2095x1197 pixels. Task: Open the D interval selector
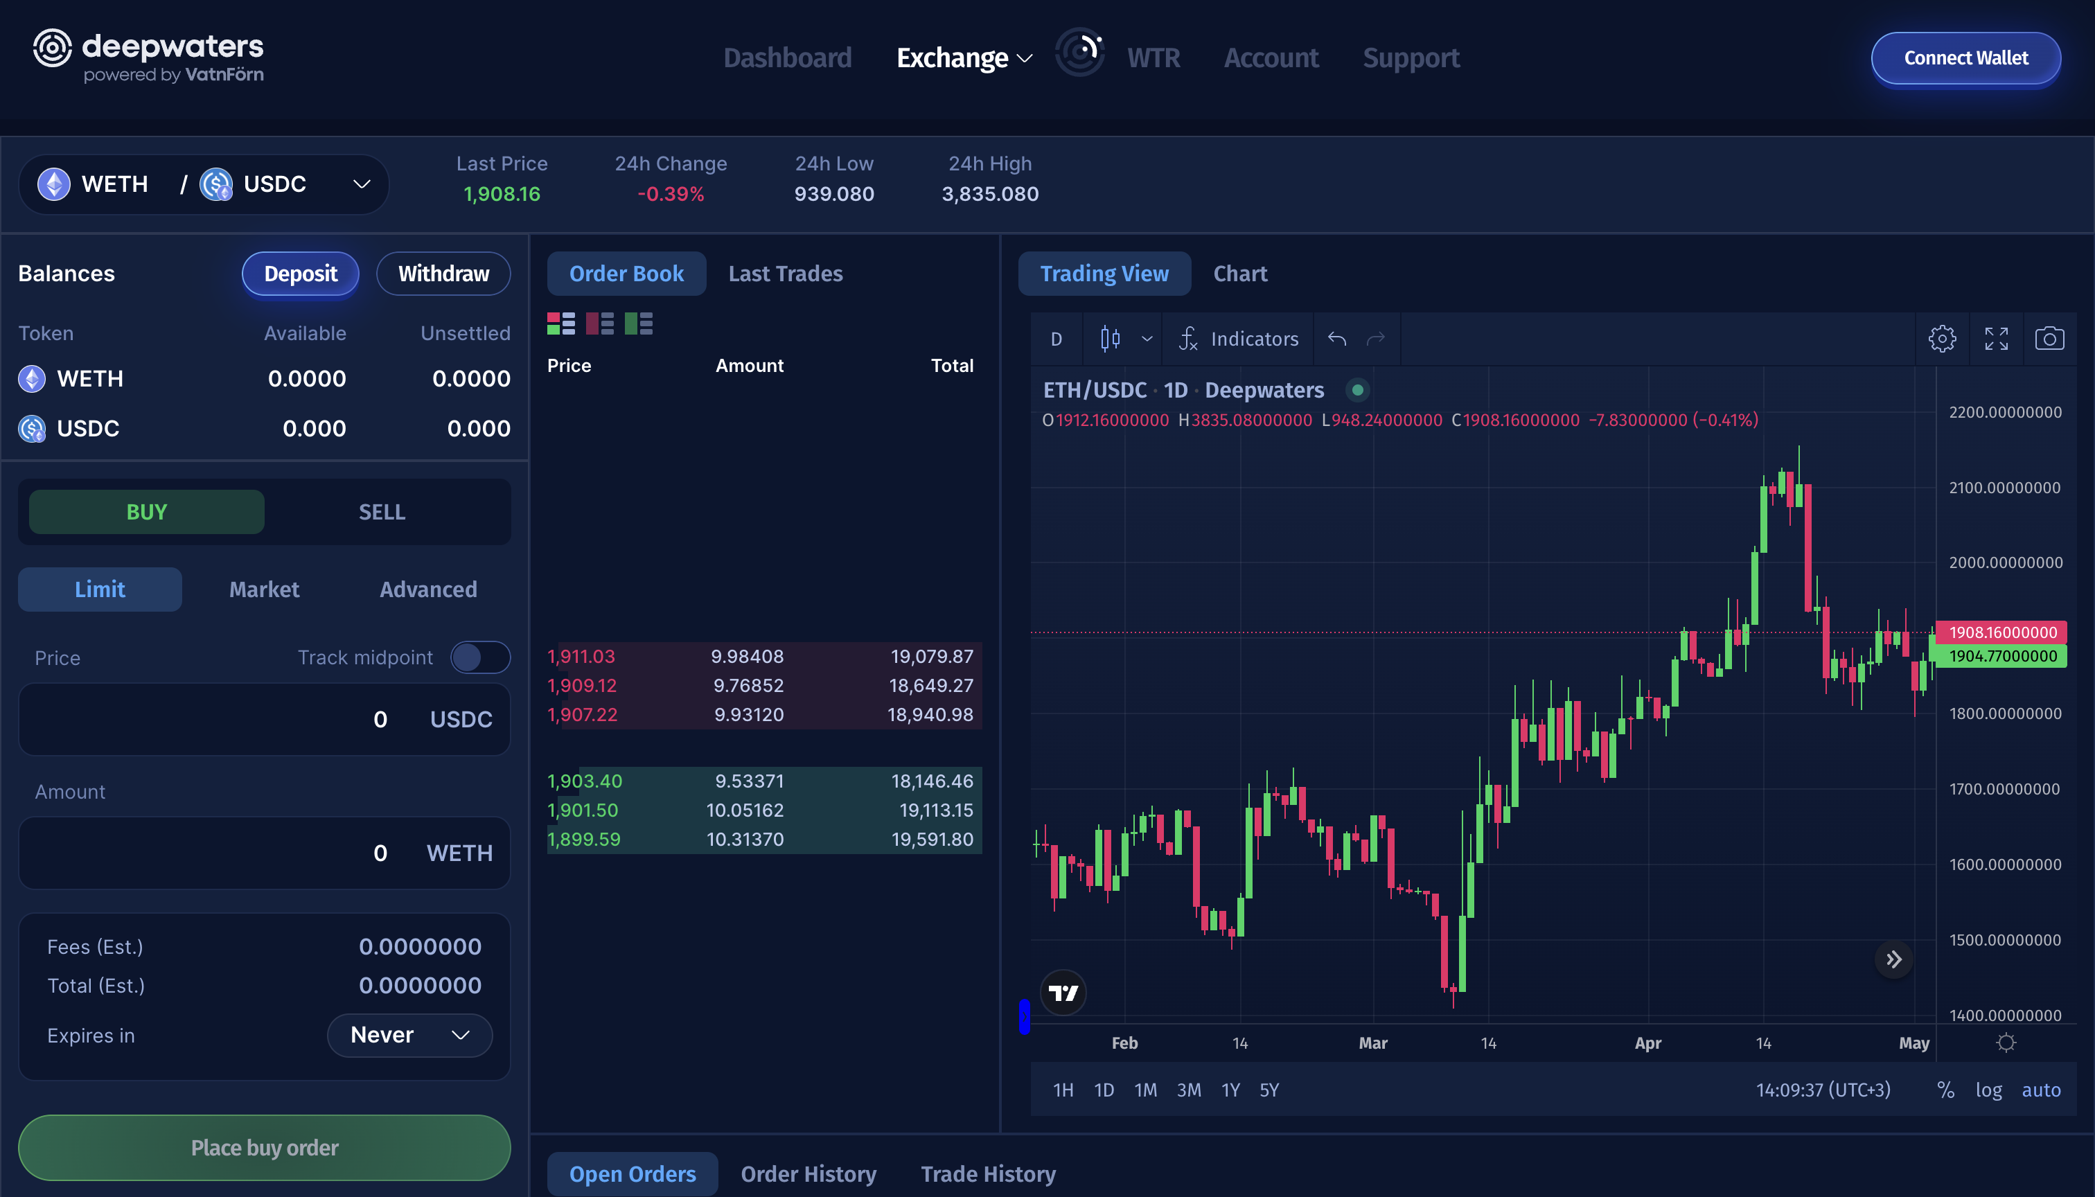(1057, 339)
